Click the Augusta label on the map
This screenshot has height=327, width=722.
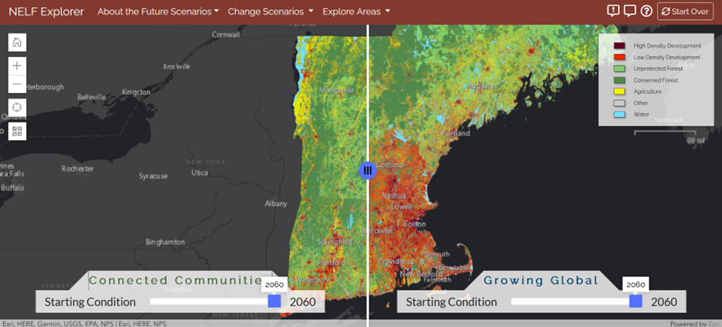481,86
